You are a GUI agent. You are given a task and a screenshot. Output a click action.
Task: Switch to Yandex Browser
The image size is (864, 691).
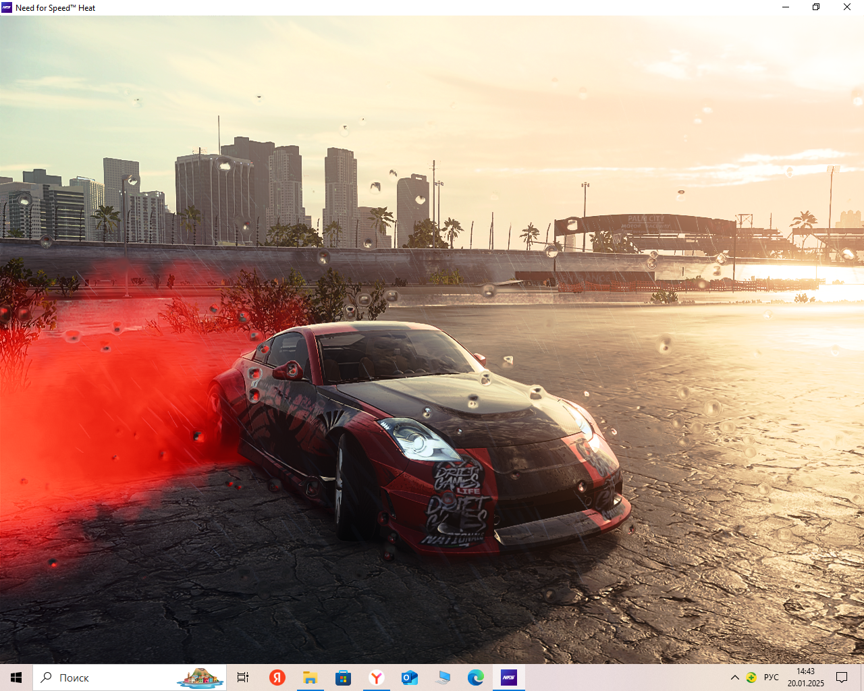(x=376, y=678)
